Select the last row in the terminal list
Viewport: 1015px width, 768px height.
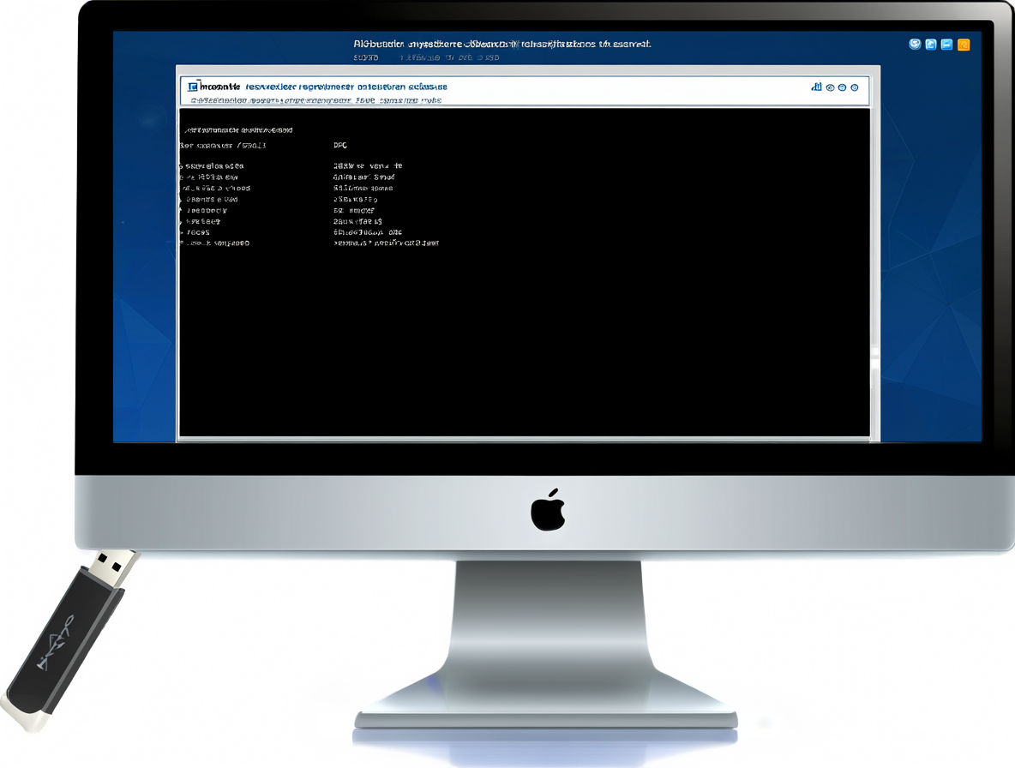(x=309, y=243)
